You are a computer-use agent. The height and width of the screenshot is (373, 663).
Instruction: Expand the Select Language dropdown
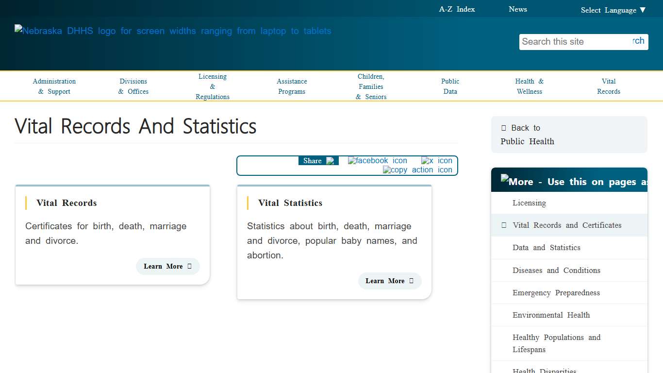coord(613,10)
